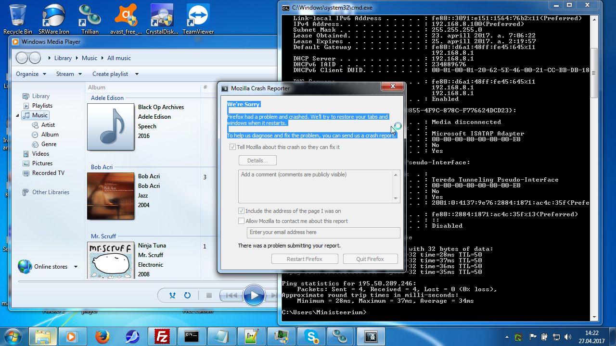Toggle shuffle in Windows Media Player

(172, 296)
